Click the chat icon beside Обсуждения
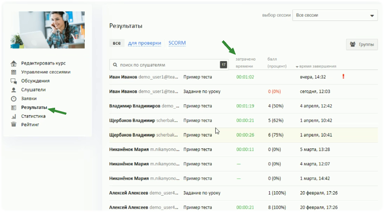The width and height of the screenshot is (384, 212). tap(13, 81)
